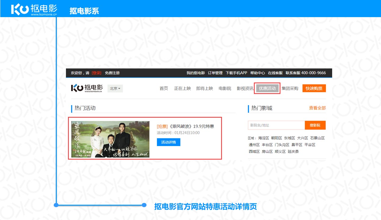Go to the 电影院 tab
Screen dimensions: 381x220
225,89
